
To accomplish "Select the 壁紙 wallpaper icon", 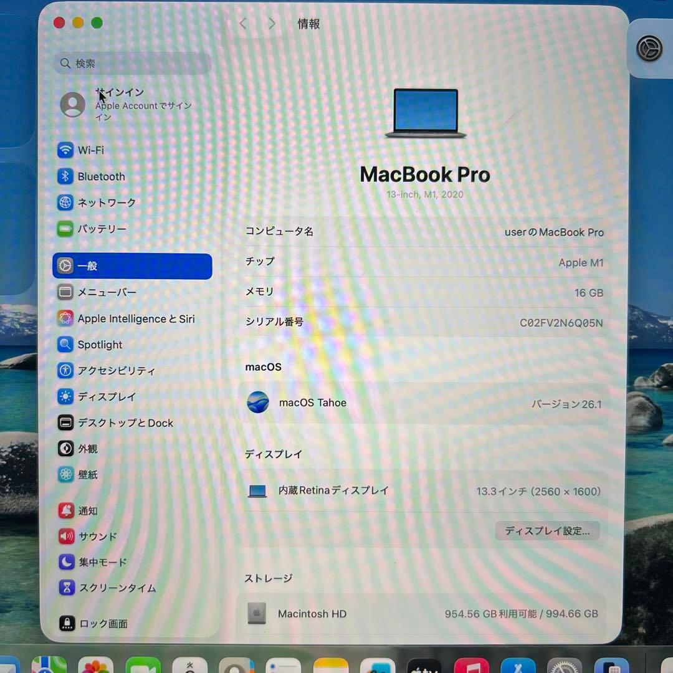I will (65, 475).
